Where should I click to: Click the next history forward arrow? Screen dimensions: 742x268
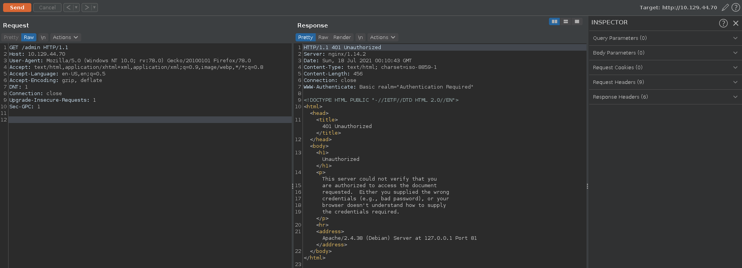tap(86, 7)
